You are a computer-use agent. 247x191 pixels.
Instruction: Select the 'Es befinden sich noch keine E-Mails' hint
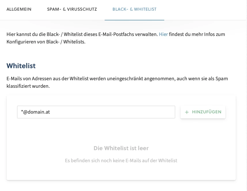[x=121, y=161]
